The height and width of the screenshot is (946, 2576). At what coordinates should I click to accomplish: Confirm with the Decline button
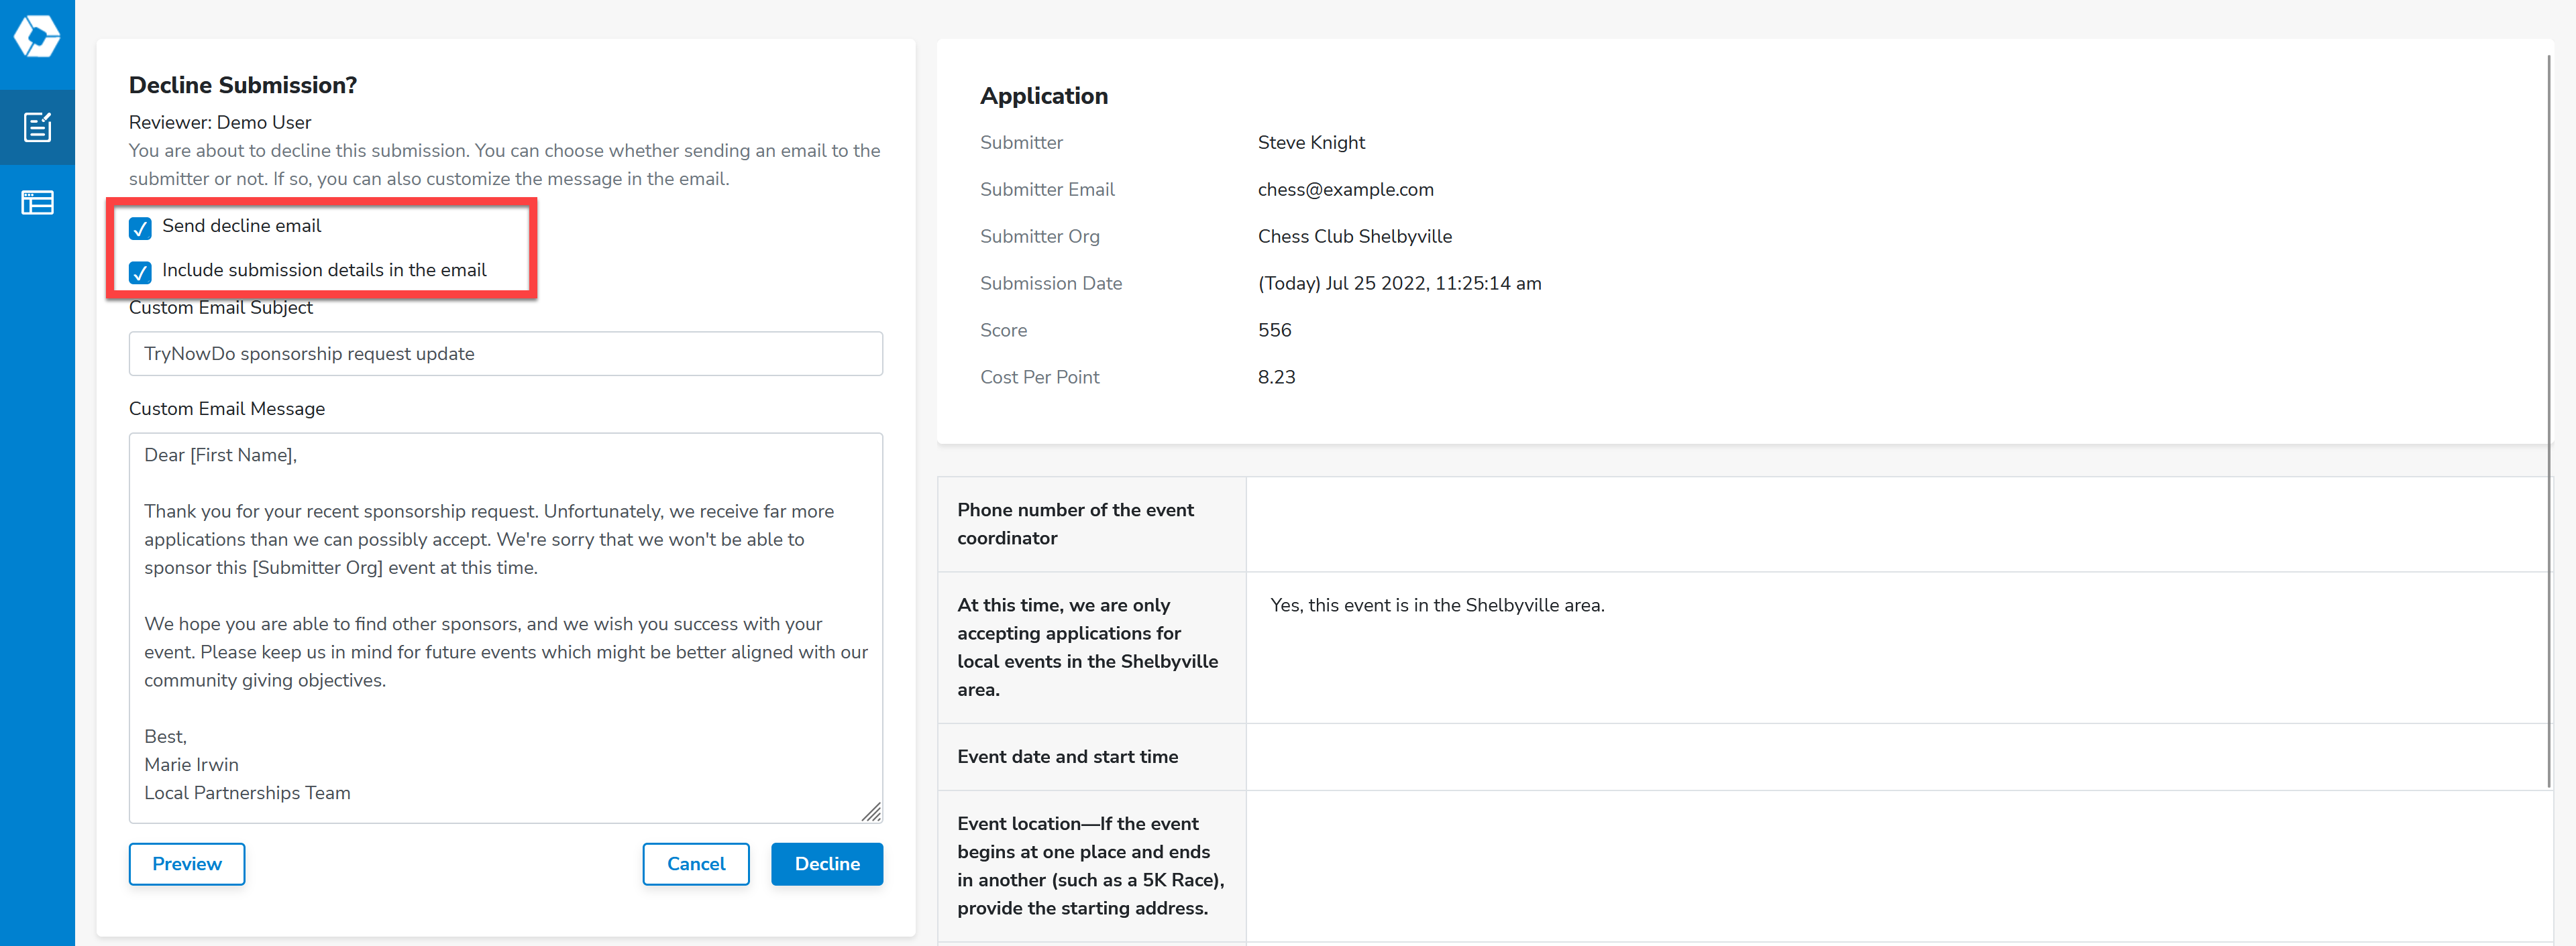pyautogui.click(x=827, y=864)
